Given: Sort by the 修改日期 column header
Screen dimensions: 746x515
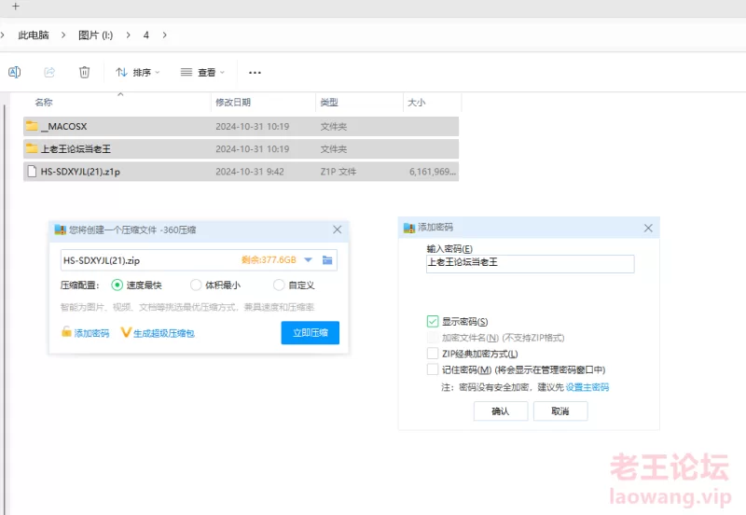Looking at the screenshot, I should click(x=233, y=103).
